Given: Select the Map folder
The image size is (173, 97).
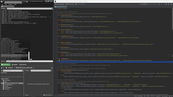Looking at the screenshot, I should 5,82.
